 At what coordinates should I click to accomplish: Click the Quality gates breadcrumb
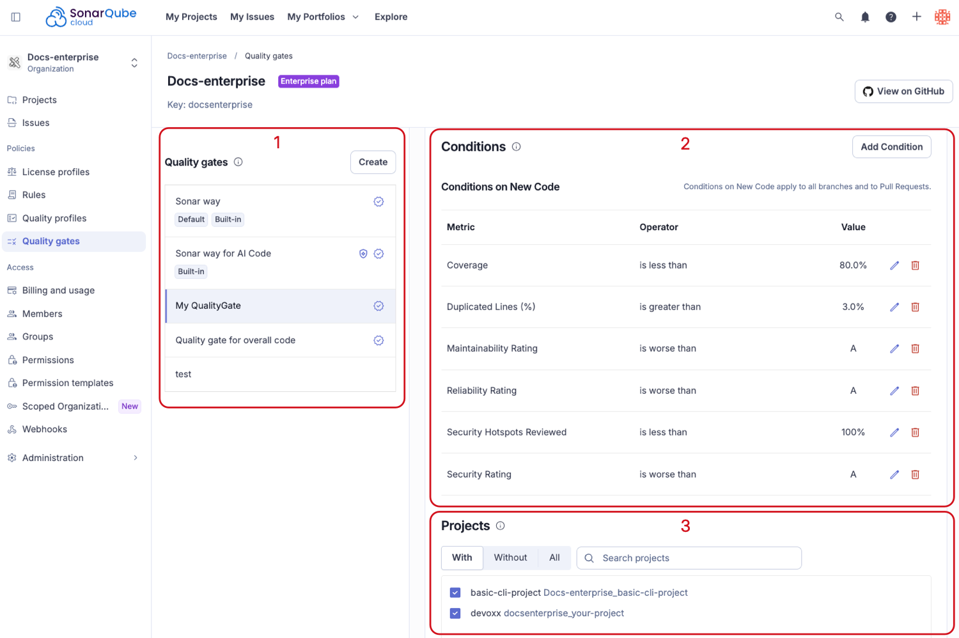pos(269,56)
